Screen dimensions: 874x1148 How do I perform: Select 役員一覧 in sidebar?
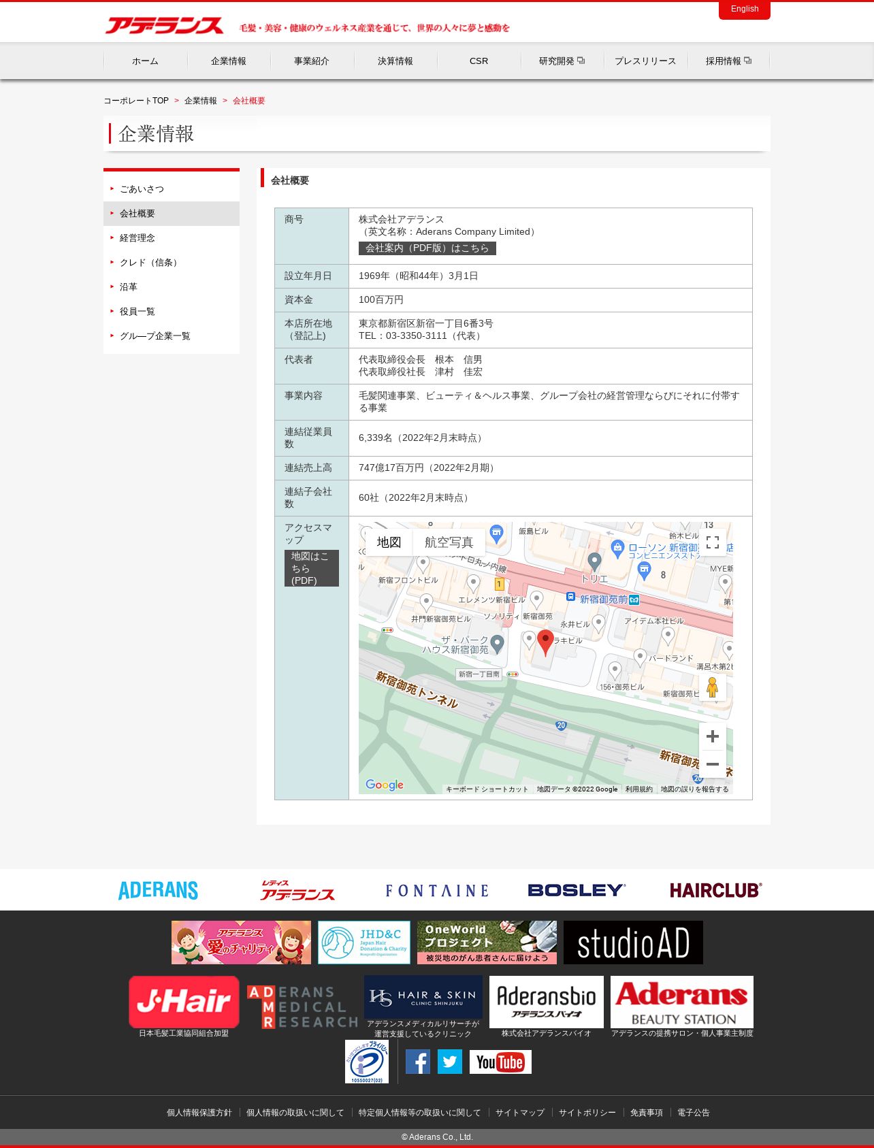point(172,312)
